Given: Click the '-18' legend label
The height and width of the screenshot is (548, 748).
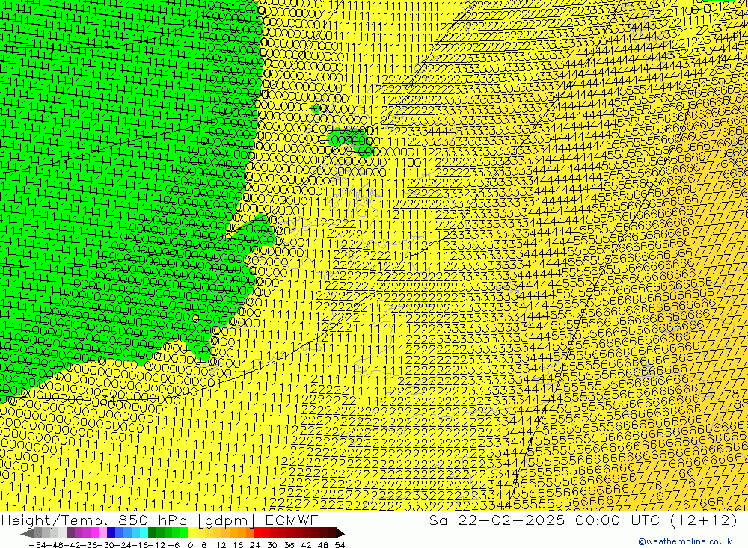Looking at the screenshot, I should (141, 545).
